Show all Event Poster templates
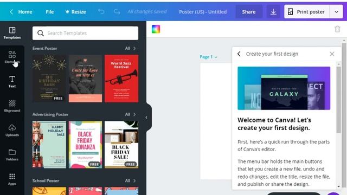 130,48
